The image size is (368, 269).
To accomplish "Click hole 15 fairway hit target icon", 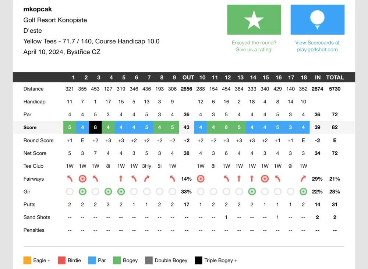I will (265, 179).
